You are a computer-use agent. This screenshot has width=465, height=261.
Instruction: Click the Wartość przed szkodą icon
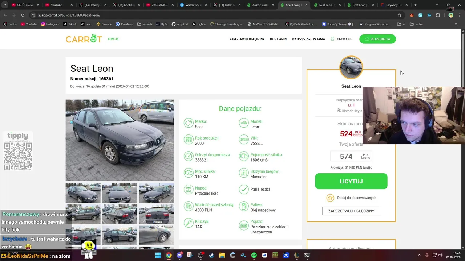coord(189,206)
